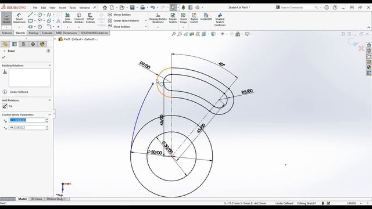Viewport: 372px width, 209px height.
Task: Open the FeatureManager design tree tab icon
Action: 5,44
